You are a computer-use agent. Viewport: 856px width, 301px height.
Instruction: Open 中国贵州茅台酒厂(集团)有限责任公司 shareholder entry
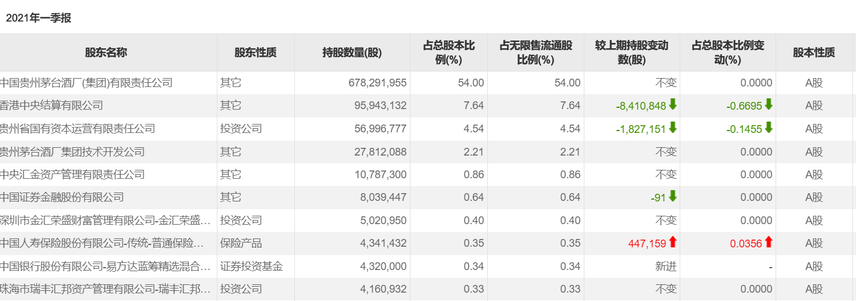point(86,83)
